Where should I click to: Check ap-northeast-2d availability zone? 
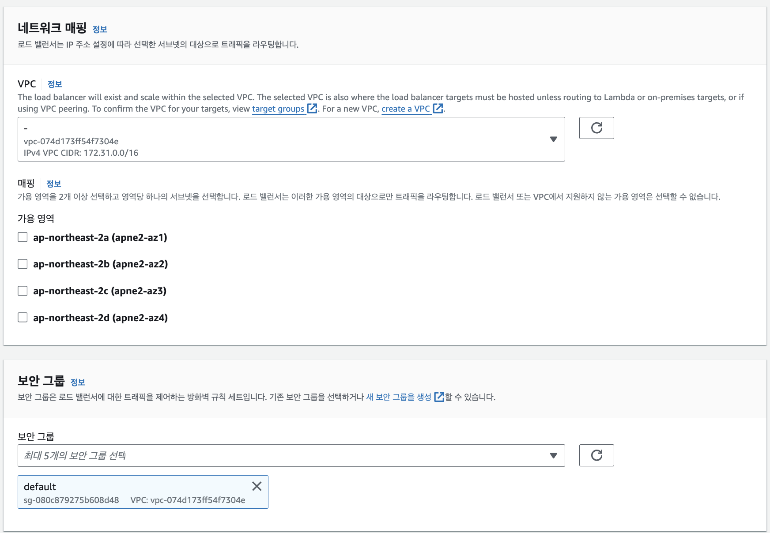pos(23,317)
